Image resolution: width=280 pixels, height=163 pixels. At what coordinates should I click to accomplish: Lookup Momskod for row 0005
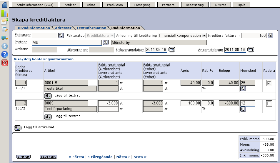pyautogui.click(x=243, y=109)
